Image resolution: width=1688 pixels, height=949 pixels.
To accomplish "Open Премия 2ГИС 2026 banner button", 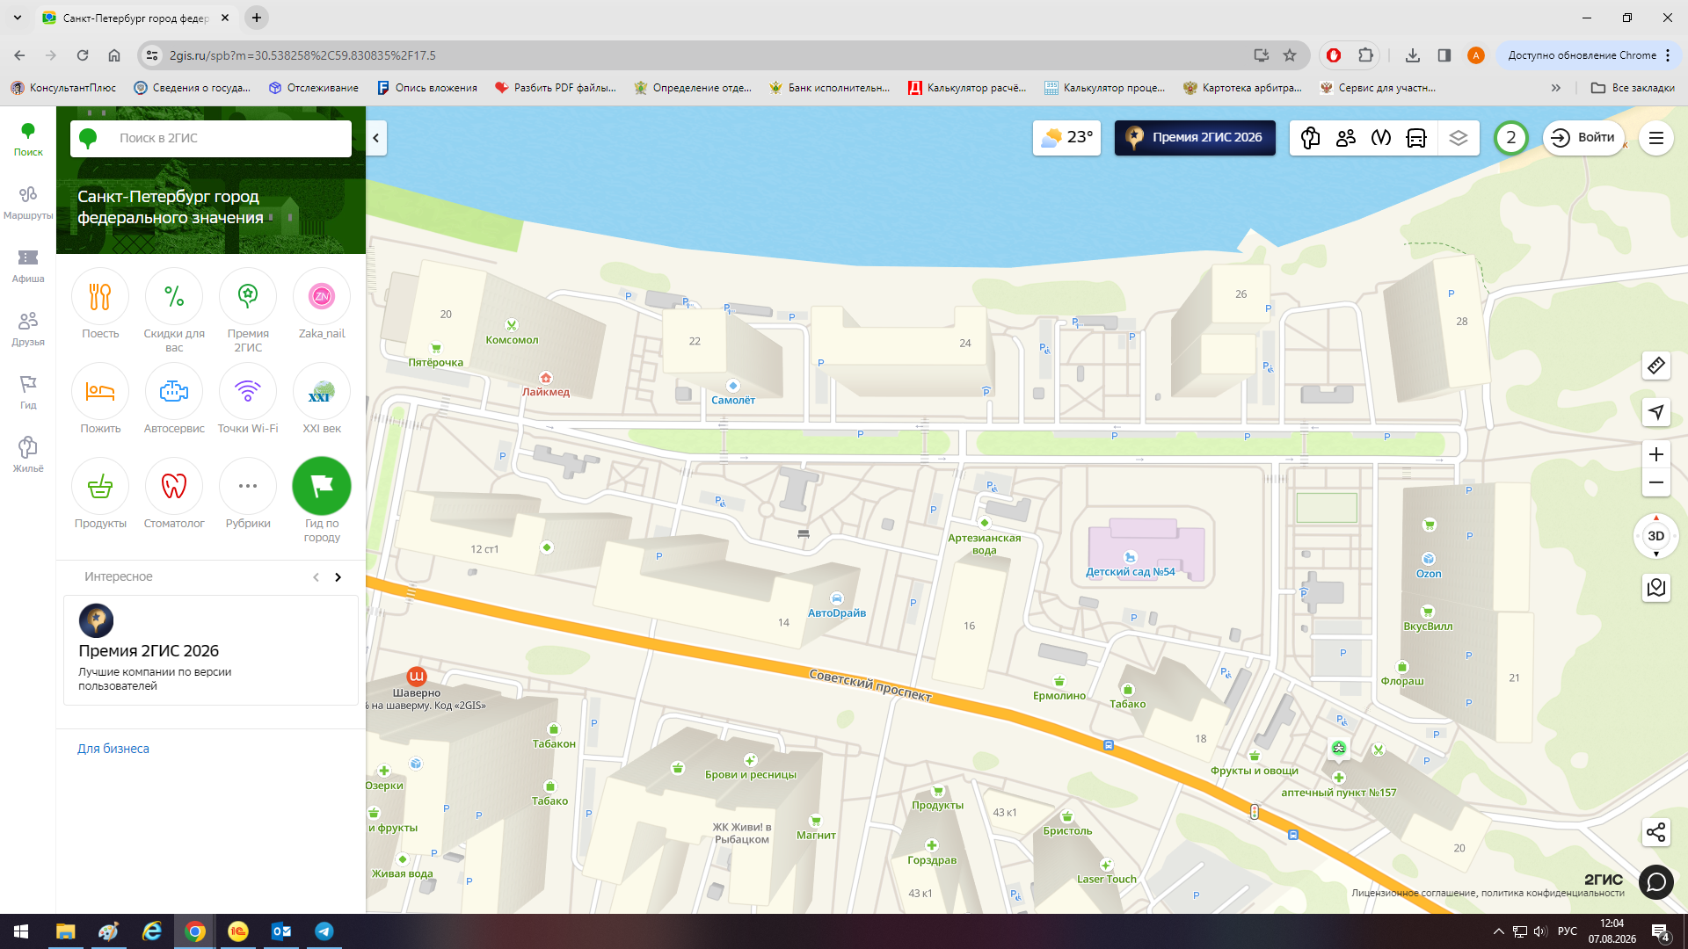I will [x=1195, y=138].
